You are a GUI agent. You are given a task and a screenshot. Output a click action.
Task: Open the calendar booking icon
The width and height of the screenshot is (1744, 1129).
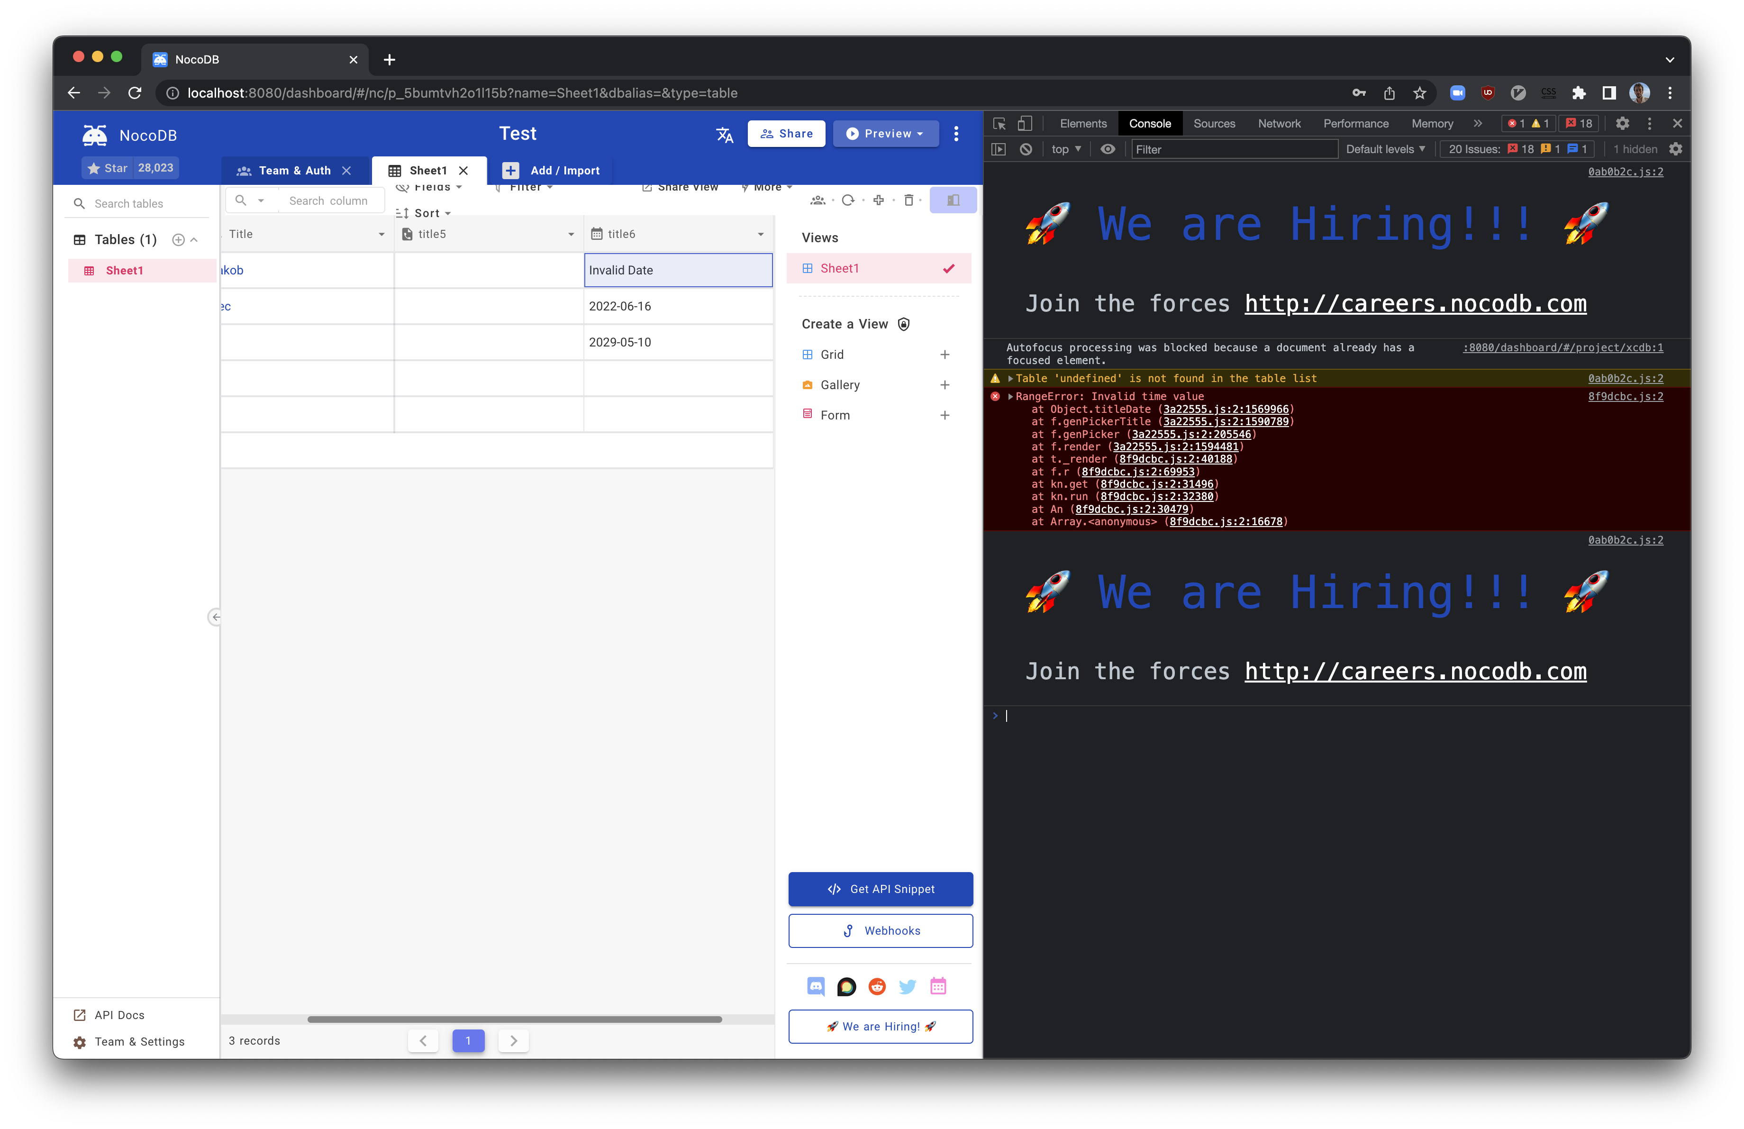coord(938,986)
